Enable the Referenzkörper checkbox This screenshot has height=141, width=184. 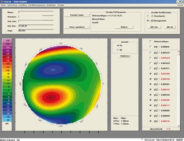[151, 41]
